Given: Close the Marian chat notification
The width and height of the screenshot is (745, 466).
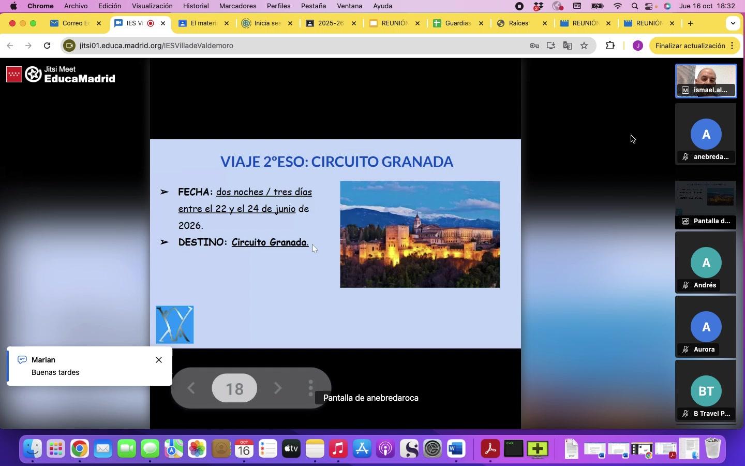Looking at the screenshot, I should coord(159,360).
